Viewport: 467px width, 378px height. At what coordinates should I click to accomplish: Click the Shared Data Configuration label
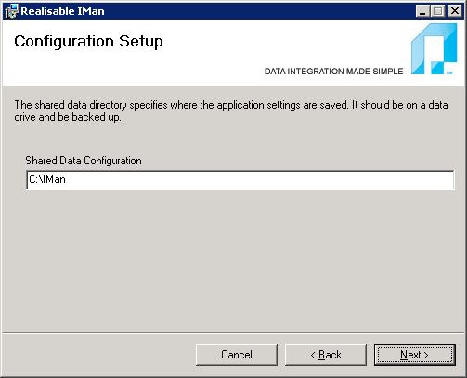point(84,161)
